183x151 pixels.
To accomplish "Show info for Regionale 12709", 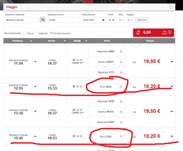I will 121,101.
